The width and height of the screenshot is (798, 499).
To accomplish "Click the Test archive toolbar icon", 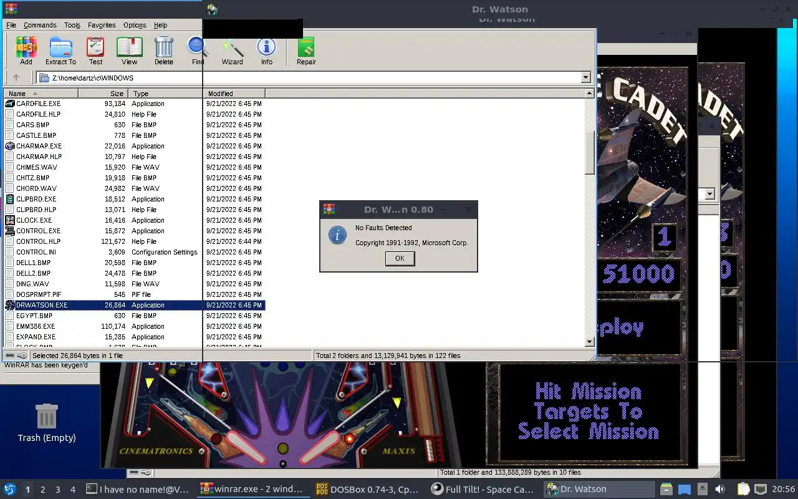I will click(x=95, y=47).
